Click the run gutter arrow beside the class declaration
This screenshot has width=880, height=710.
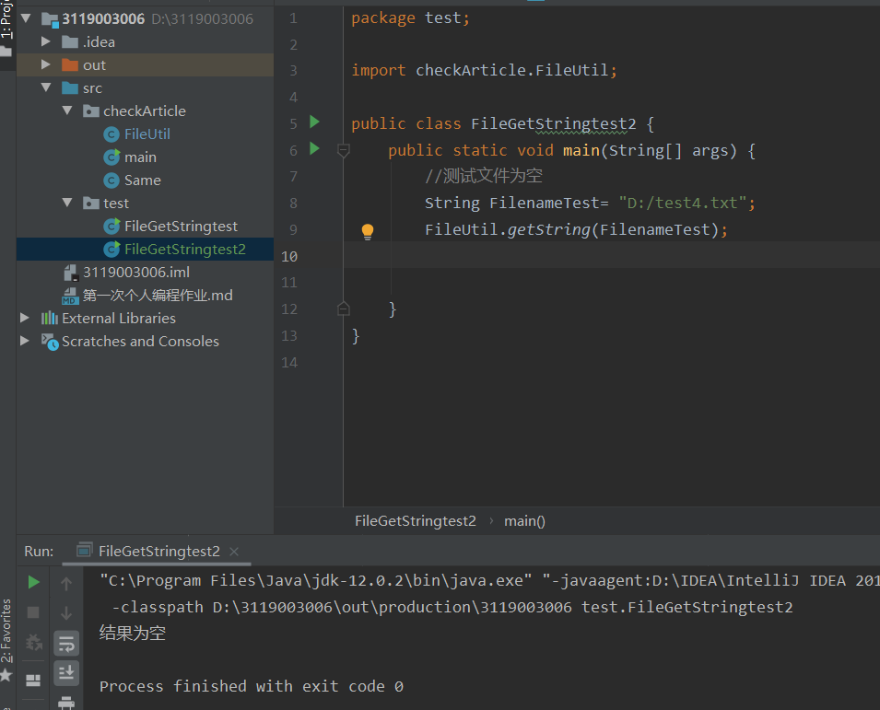pos(314,122)
